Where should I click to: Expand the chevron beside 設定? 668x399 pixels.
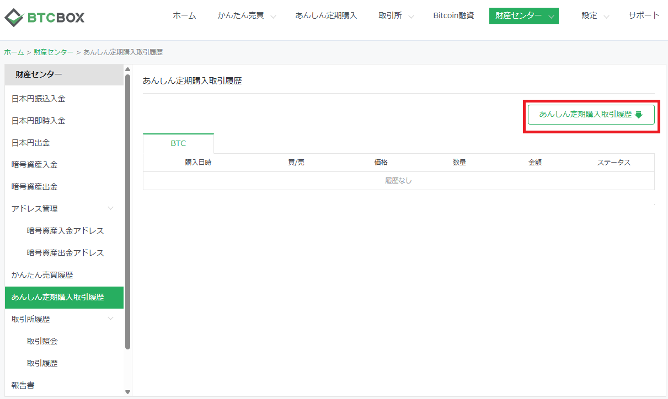coord(606,17)
